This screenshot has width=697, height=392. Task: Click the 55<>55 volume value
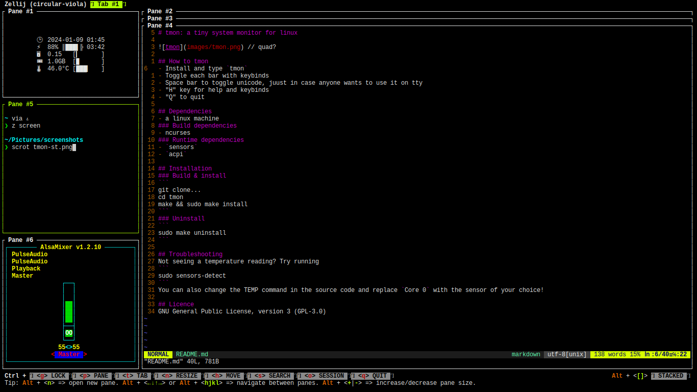[x=69, y=347]
